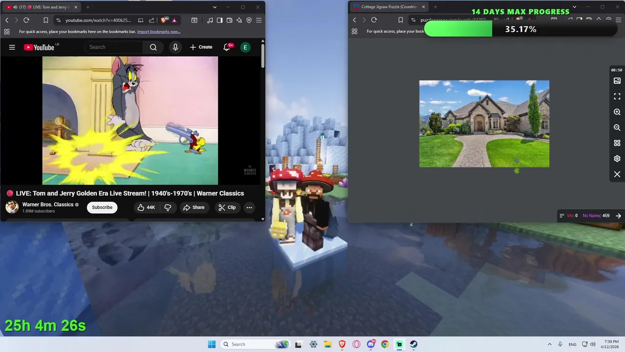Open tab search chevron in puzzle window
The image size is (625, 352).
(574, 7)
